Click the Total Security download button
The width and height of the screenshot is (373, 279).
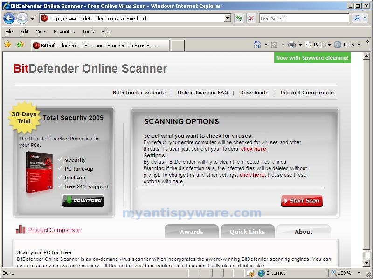pos(83,201)
